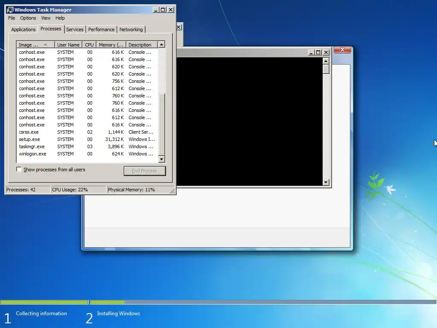437x328 pixels.
Task: Click the console window scrollbar thumb
Action: coord(326,69)
